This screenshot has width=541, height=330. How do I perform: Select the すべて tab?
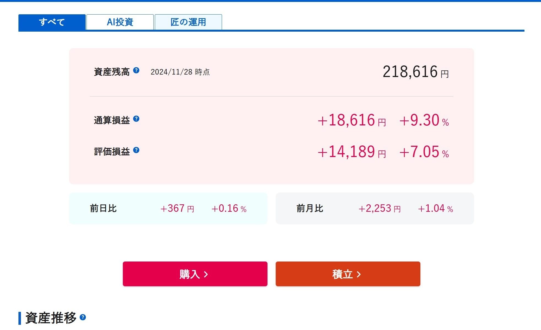(52, 22)
